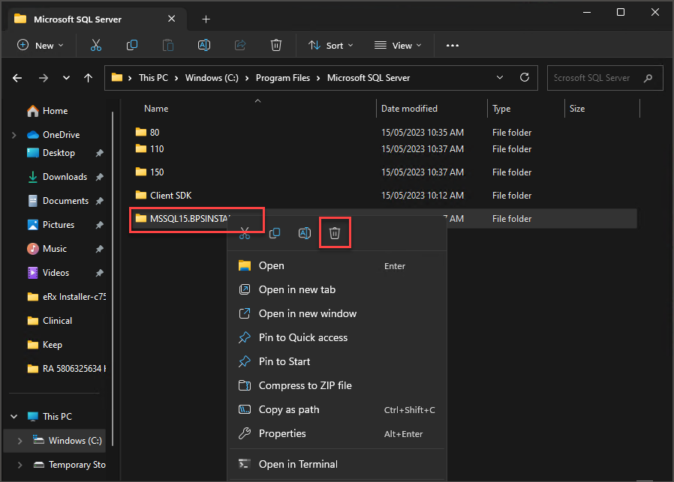
Task: Choose Pin to Quick access
Action: (337, 338)
